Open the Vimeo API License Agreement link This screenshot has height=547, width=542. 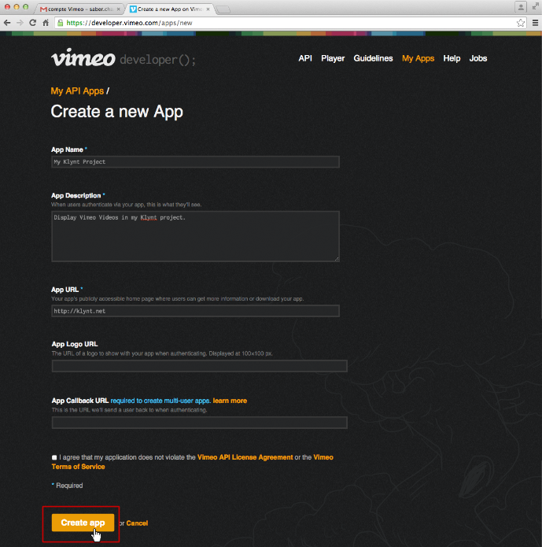245,457
